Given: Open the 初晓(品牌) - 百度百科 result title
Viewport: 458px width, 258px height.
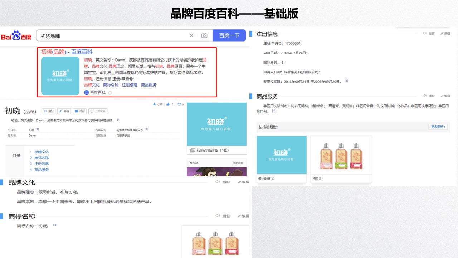Looking at the screenshot, I should [x=67, y=52].
